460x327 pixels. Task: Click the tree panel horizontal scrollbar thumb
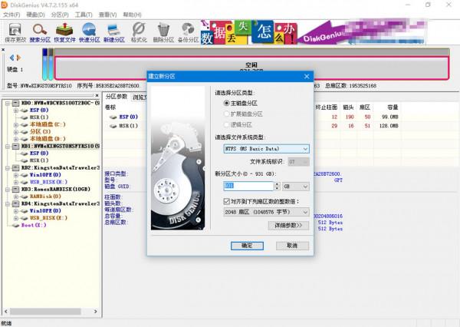click(45, 312)
